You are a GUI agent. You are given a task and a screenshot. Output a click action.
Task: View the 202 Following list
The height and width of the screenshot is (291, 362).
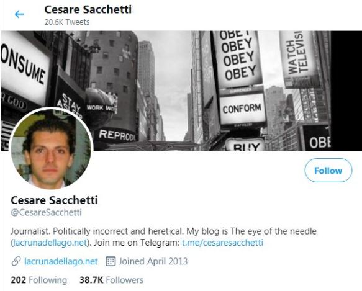(x=38, y=280)
